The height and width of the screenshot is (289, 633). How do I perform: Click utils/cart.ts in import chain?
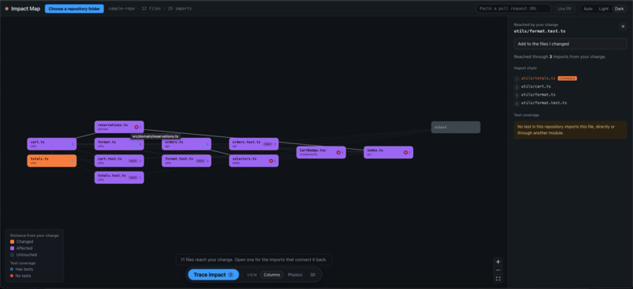(x=536, y=86)
